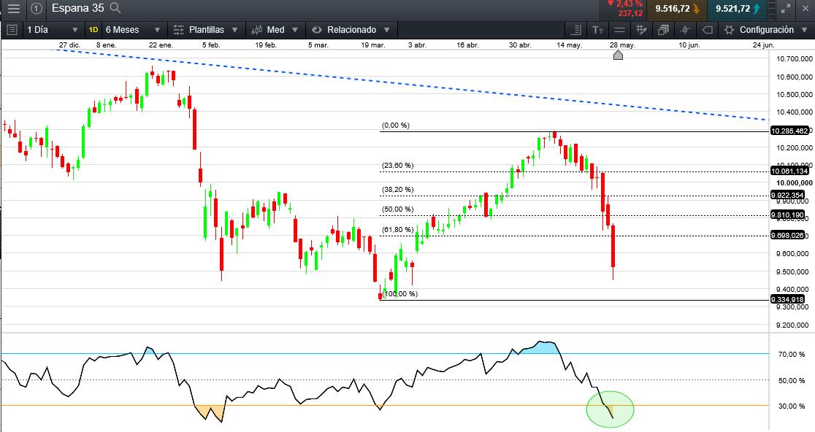Screen dimensions: 815x432
Task: Click the 2,43 % daily change value
Action: tap(629, 4)
